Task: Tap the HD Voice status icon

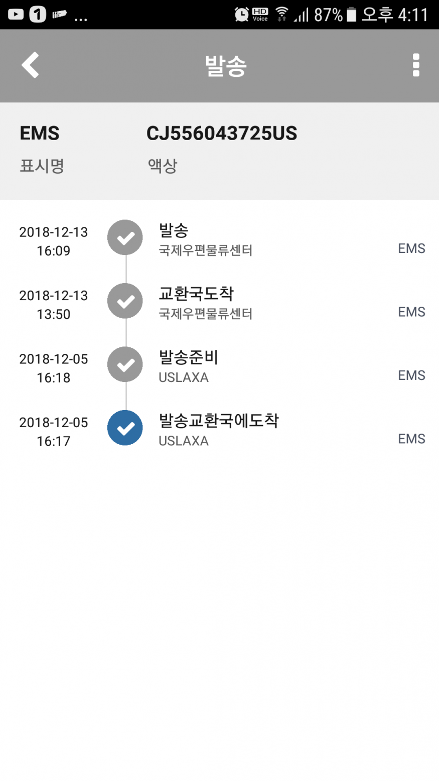Action: click(260, 15)
